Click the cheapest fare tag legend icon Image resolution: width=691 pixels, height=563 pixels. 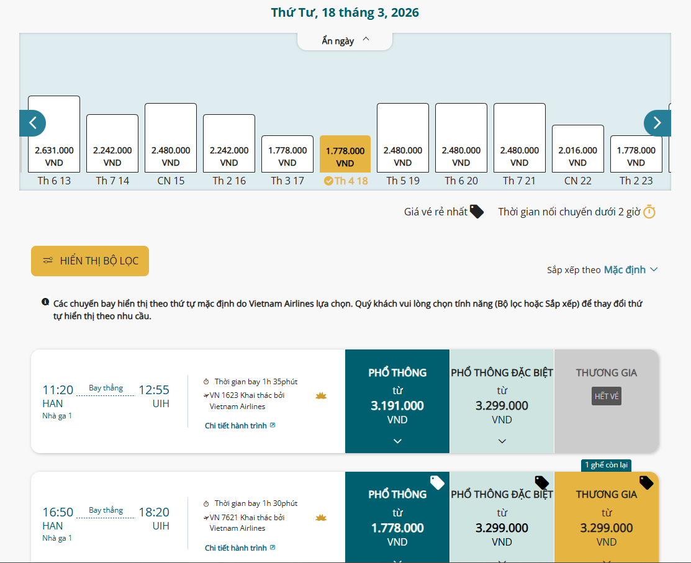(x=476, y=212)
